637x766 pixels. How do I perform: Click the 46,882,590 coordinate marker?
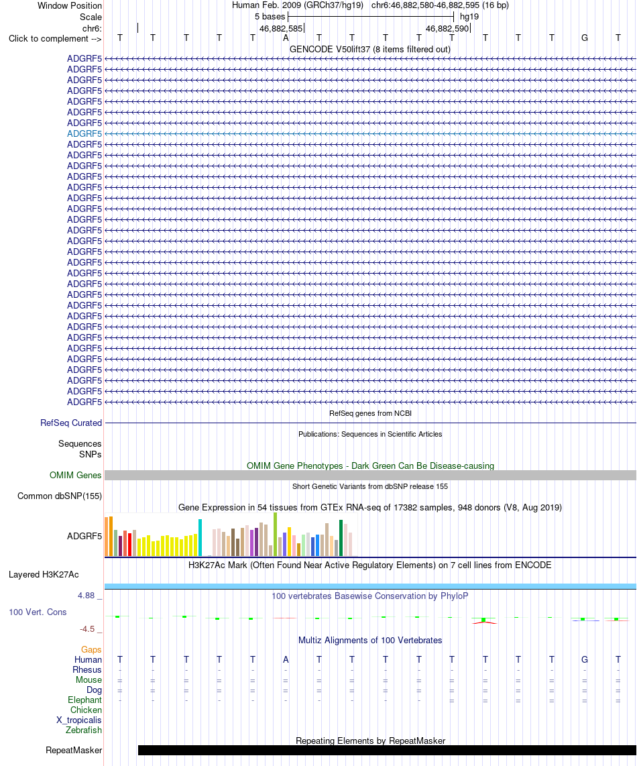click(x=447, y=28)
